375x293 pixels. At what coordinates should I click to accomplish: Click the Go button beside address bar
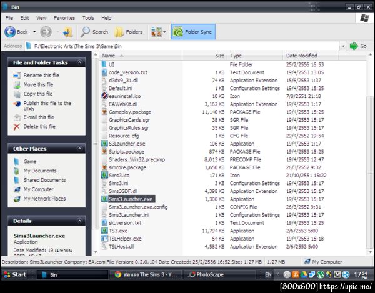click(358, 46)
